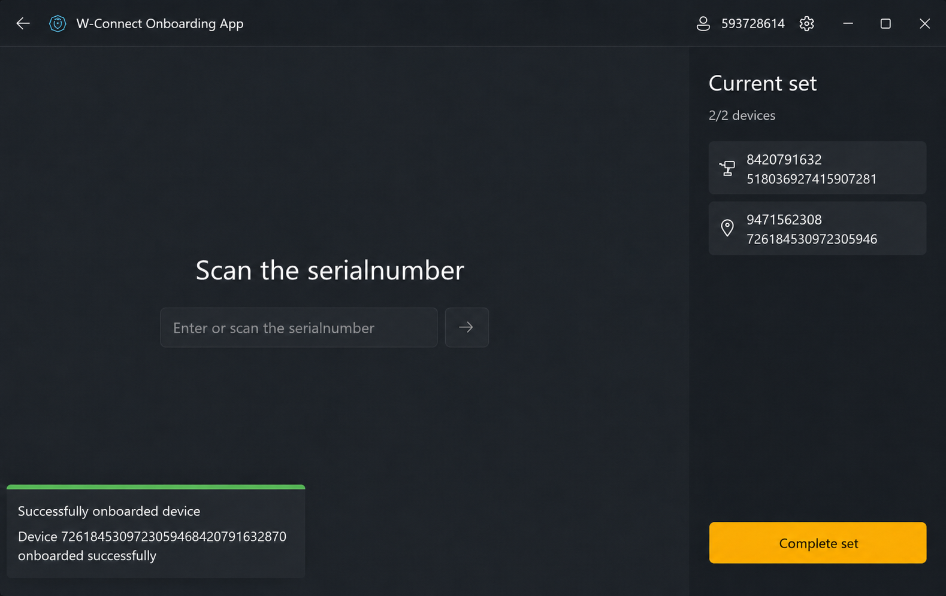946x596 pixels.
Task: Maximize the application window
Action: 885,23
